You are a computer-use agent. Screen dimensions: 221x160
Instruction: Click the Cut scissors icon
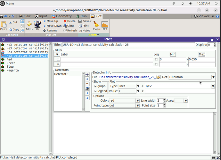pos(11,22)
